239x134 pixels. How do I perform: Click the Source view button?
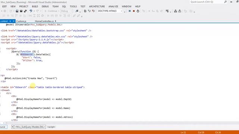point(3,127)
